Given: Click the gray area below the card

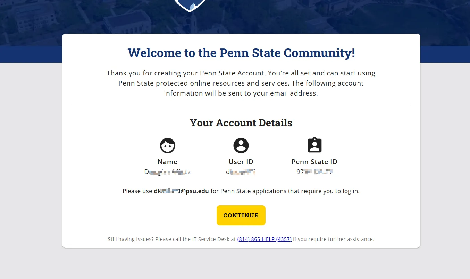Looking at the screenshot, I should coord(241,264).
